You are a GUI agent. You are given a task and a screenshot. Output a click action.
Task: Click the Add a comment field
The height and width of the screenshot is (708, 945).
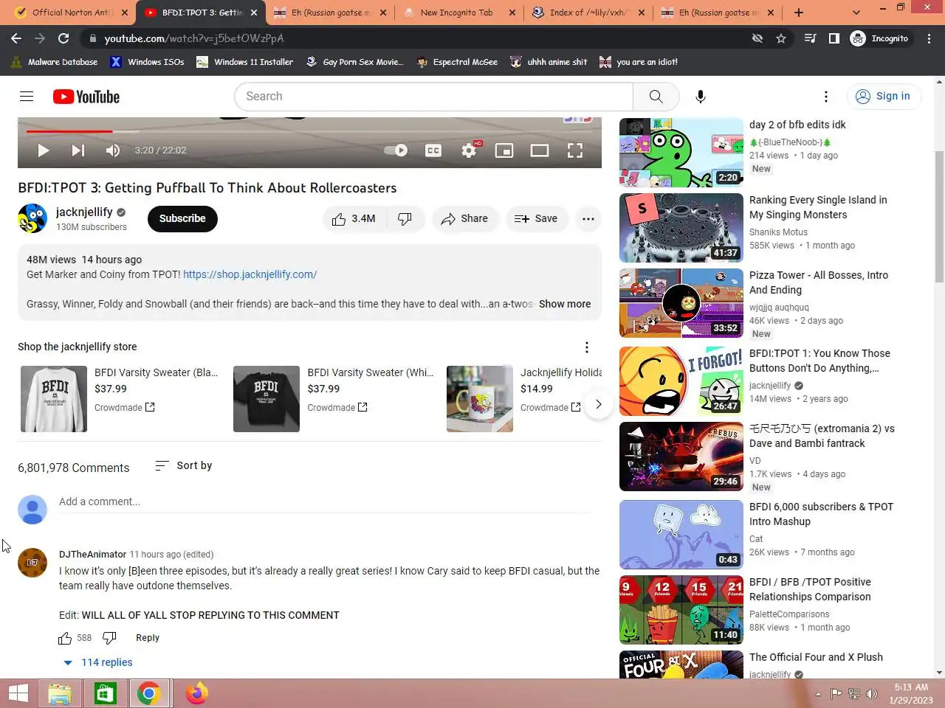click(324, 502)
